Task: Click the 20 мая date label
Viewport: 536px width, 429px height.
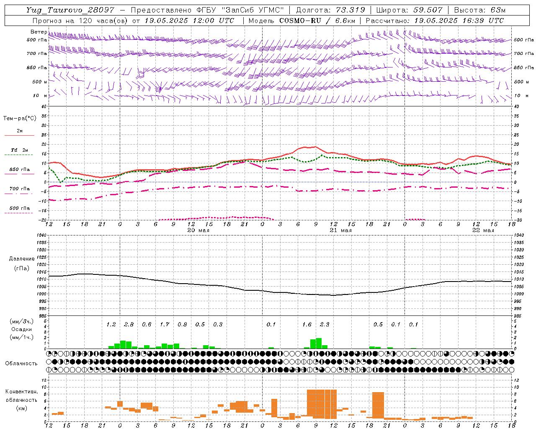Action: coord(198,230)
